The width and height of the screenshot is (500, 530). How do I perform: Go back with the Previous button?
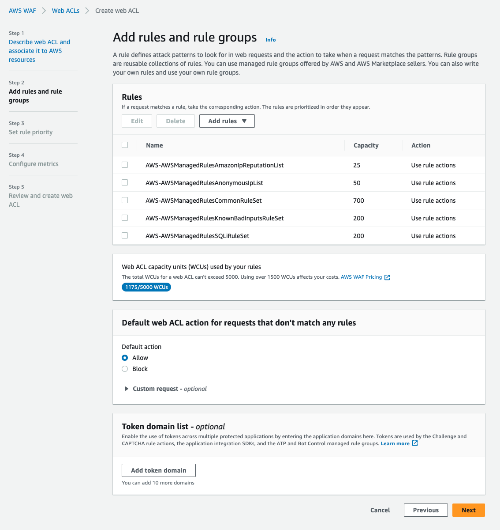[x=426, y=510]
